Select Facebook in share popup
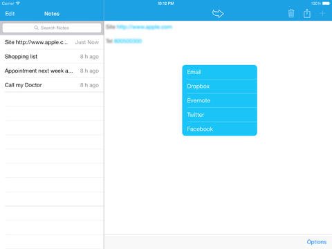This screenshot has height=249, width=332. pyautogui.click(x=219, y=129)
